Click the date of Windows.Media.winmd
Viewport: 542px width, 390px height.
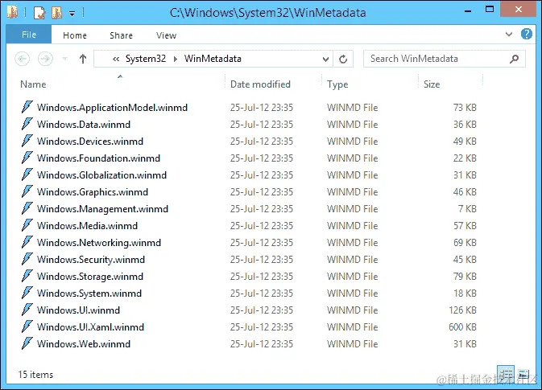click(x=262, y=226)
